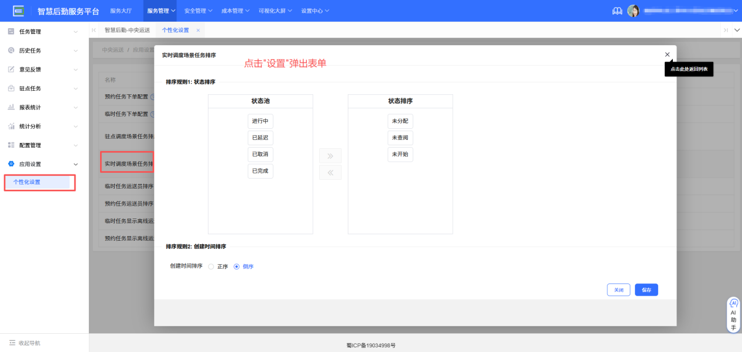This screenshot has width=742, height=352.
Task: Switch to the 服务大厅 menu item
Action: click(x=122, y=10)
